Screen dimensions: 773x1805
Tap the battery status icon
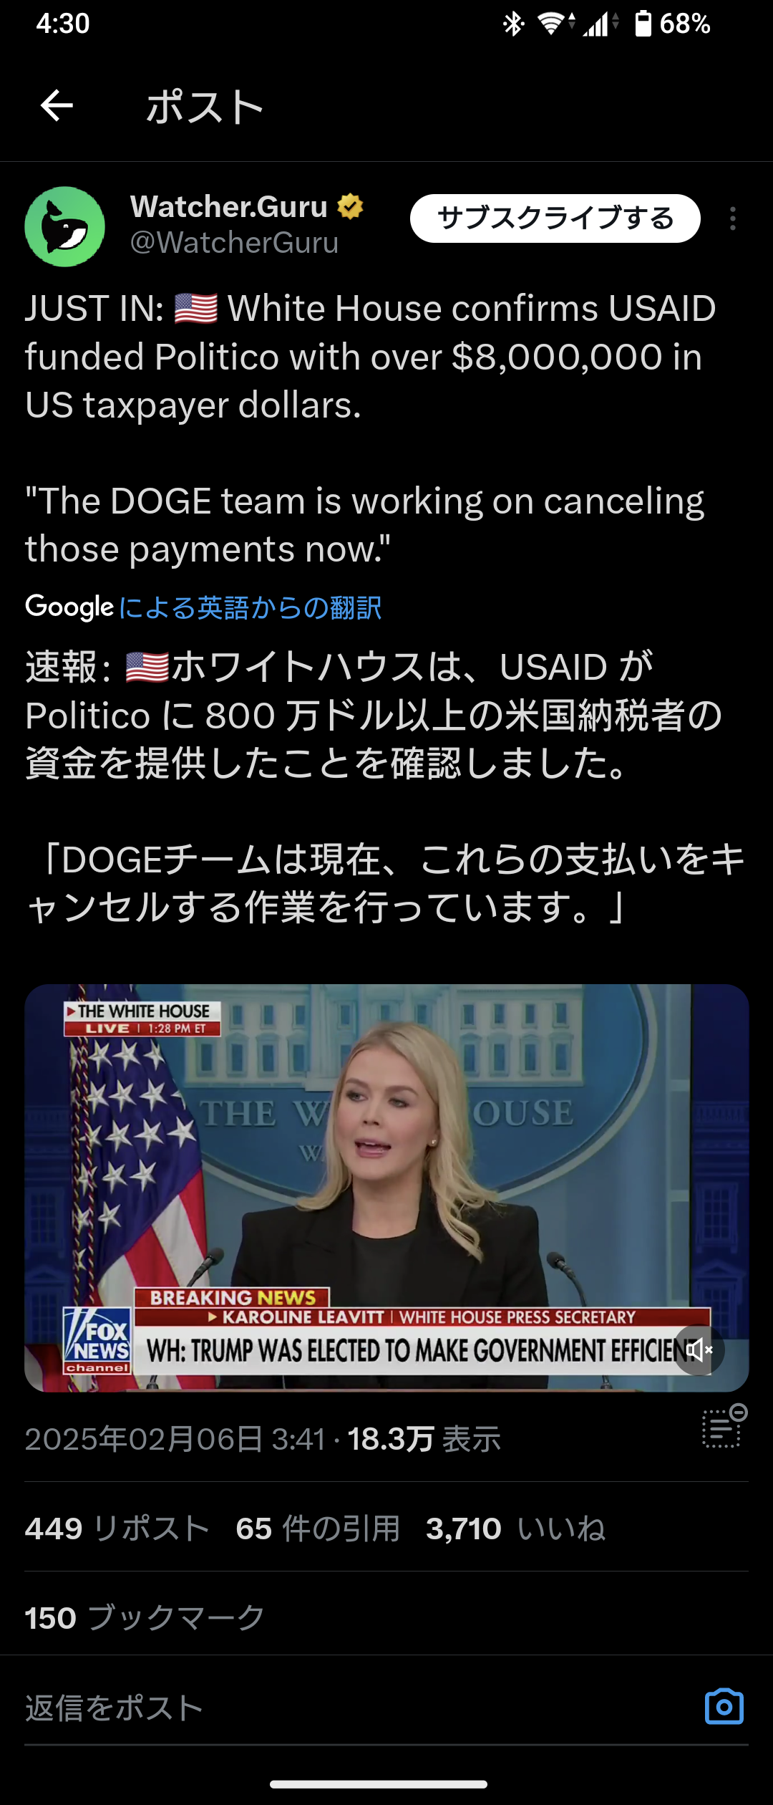(x=643, y=24)
